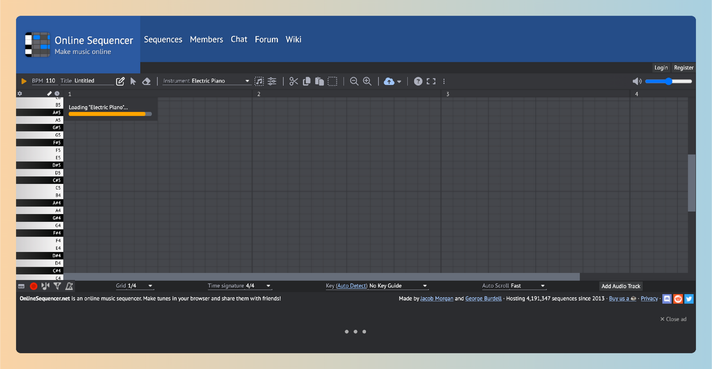The image size is (712, 369).
Task: Toggle the MIDI keyboard icon
Action: [21, 286]
